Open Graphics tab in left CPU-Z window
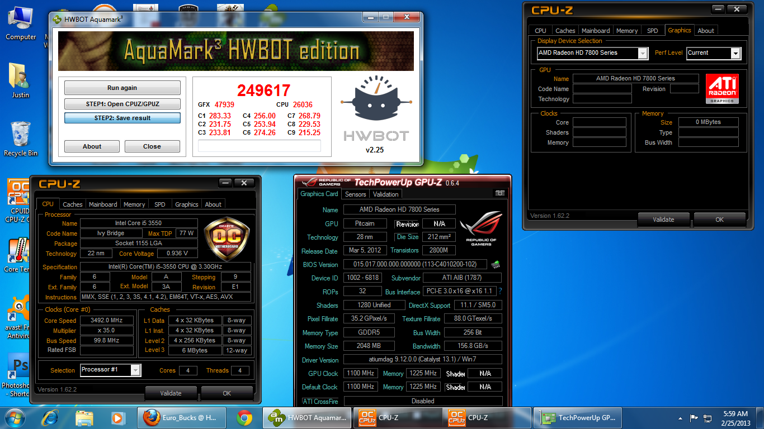Screen dimensions: 764x429 click(187, 204)
